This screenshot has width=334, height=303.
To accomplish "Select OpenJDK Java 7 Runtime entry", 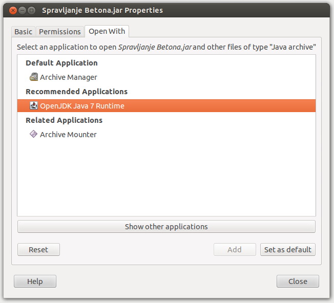I will pyautogui.click(x=82, y=106).
